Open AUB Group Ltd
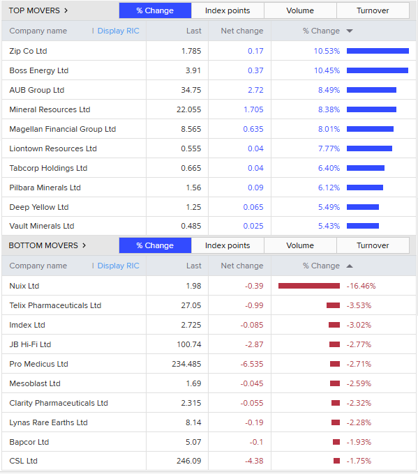 tap(36, 90)
